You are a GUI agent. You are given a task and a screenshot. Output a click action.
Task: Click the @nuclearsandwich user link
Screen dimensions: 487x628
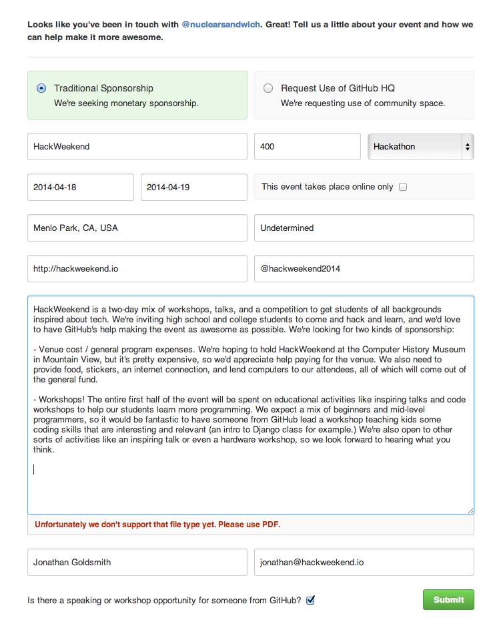[221, 25]
